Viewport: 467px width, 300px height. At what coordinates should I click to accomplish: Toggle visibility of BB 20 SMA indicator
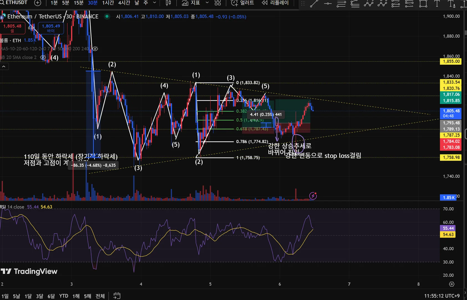(x=43, y=57)
